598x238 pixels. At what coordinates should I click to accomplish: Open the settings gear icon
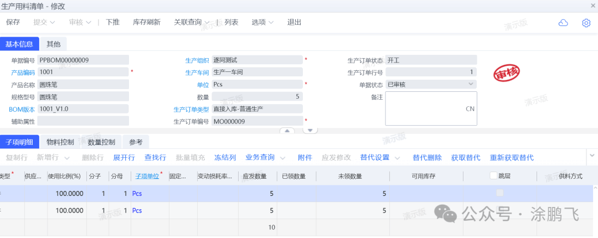pyautogui.click(x=586, y=23)
